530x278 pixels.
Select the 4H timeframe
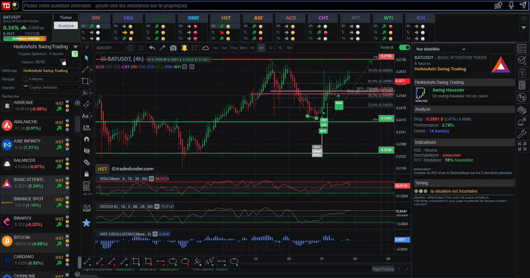[261, 48]
